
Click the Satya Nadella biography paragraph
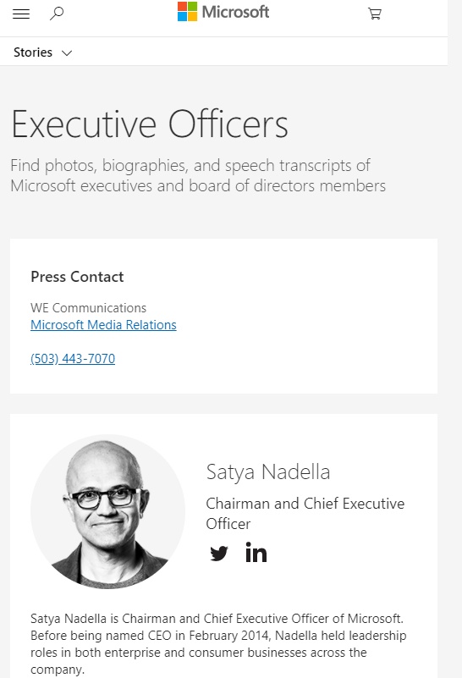pyautogui.click(x=218, y=644)
